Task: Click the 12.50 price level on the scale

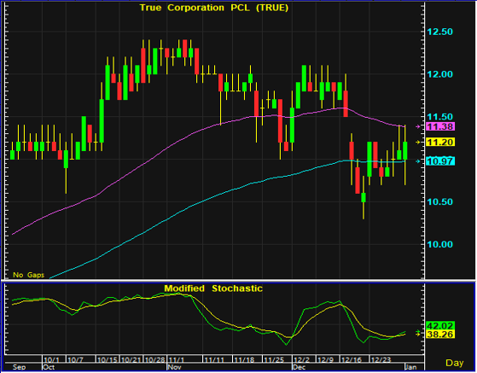Action: tap(440, 32)
